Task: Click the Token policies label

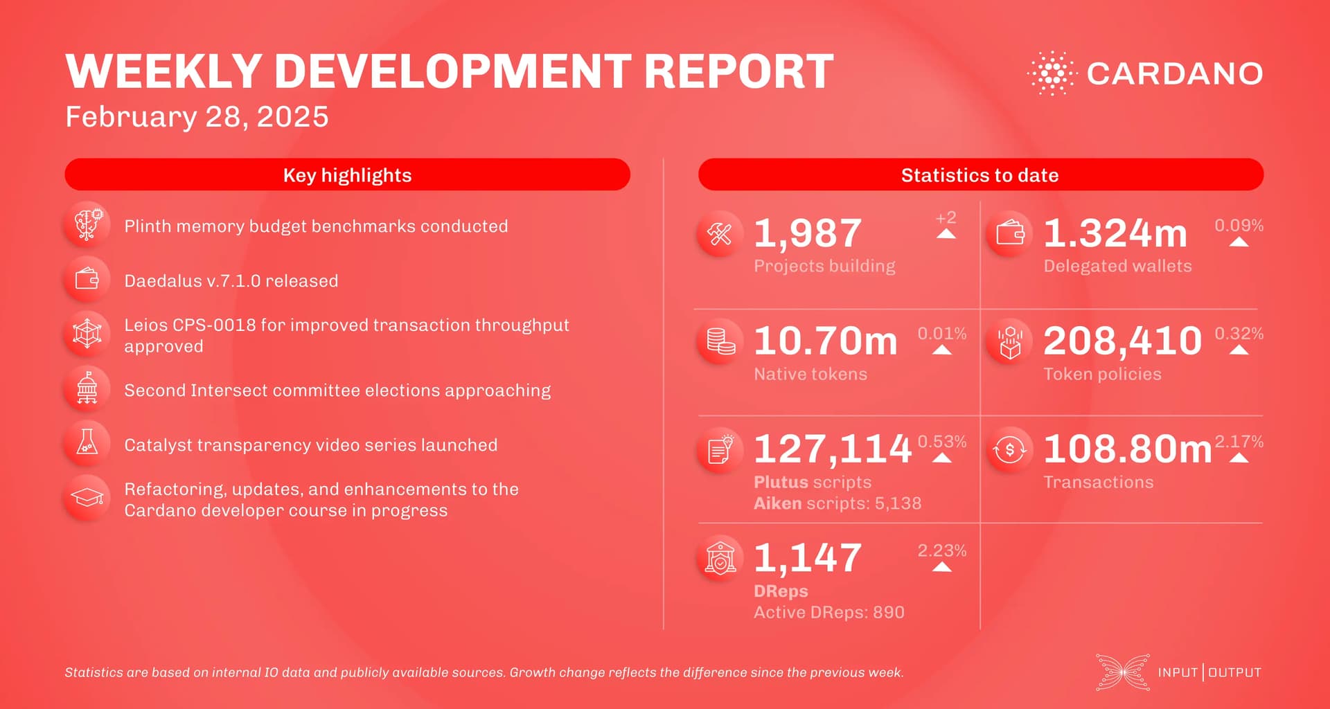Action: click(1102, 375)
